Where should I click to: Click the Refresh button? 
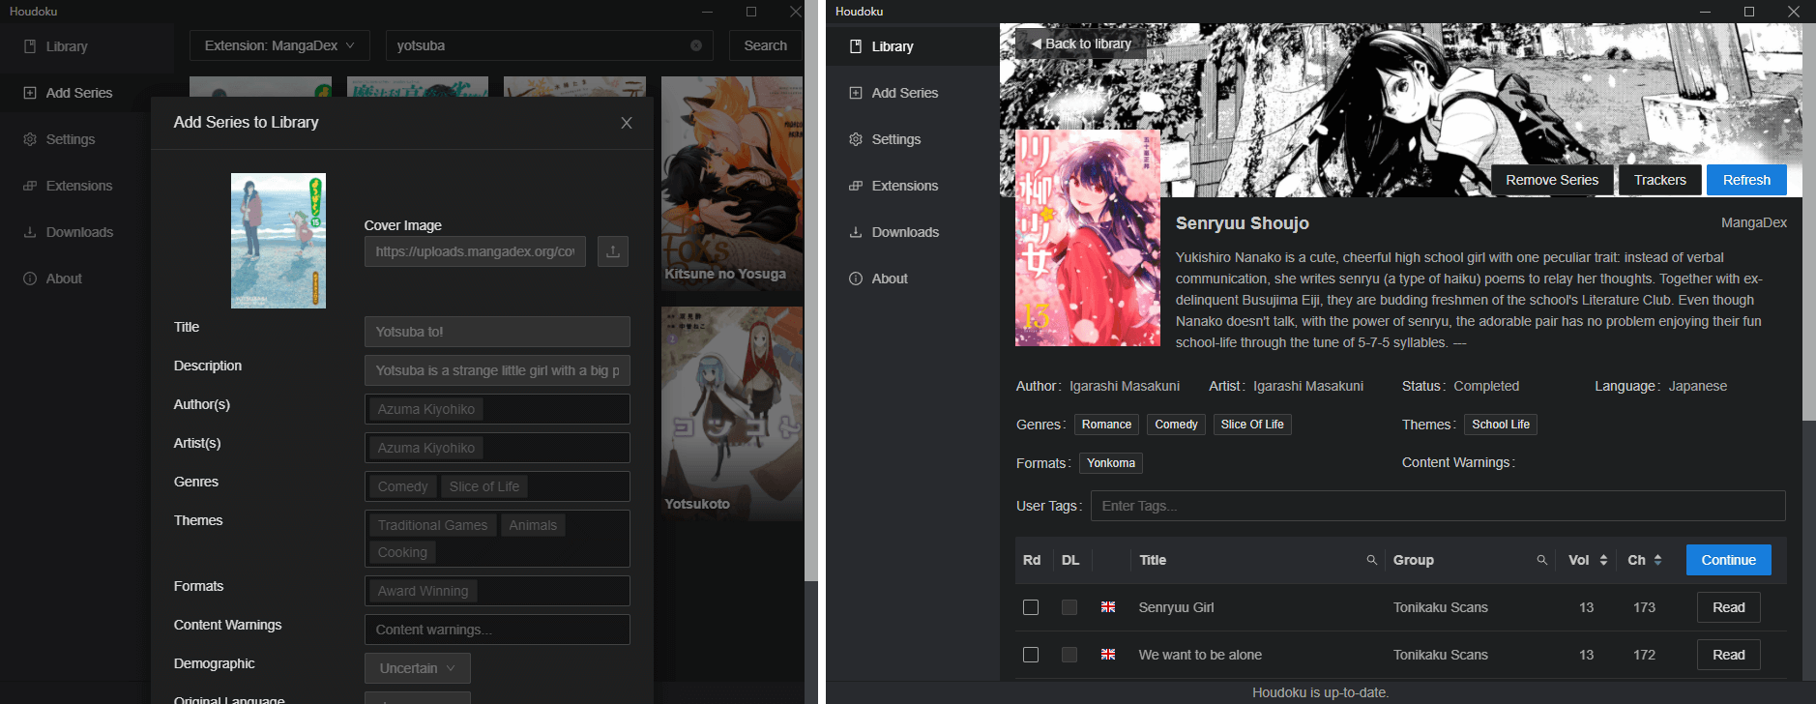[x=1746, y=180]
